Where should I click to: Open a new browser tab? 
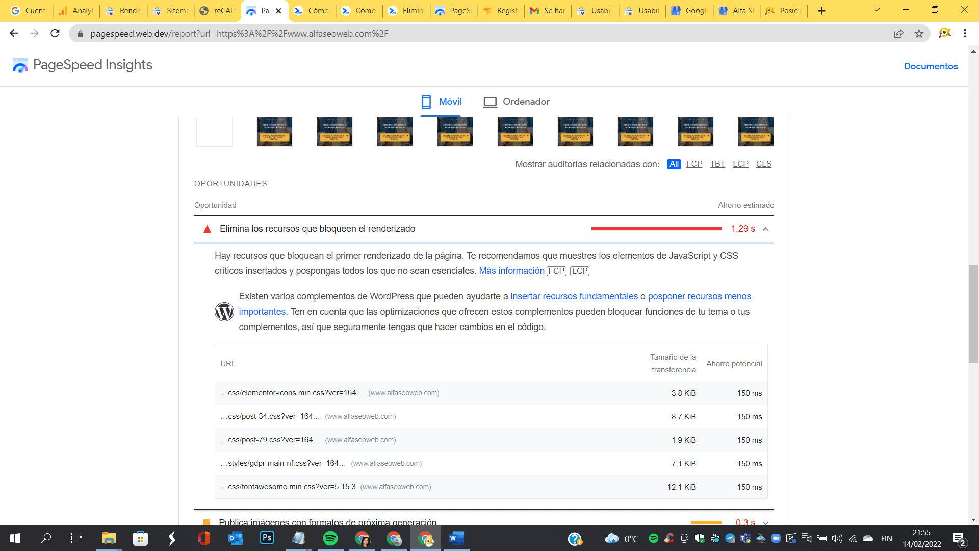click(821, 11)
